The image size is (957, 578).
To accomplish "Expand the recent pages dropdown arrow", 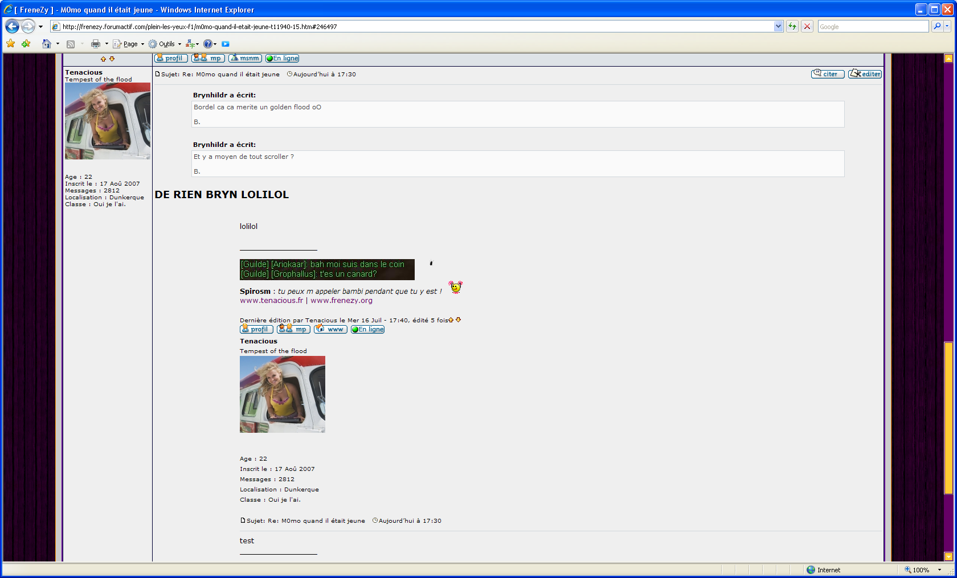I will point(40,26).
